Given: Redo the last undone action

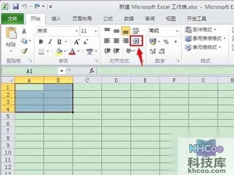Looking at the screenshot, I should 37,7.
